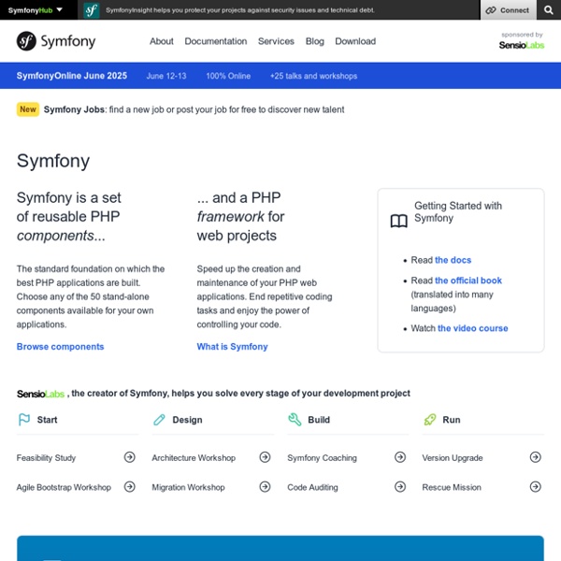Follow the Browse components link
Image resolution: width=561 pixels, height=561 pixels.
click(x=60, y=347)
